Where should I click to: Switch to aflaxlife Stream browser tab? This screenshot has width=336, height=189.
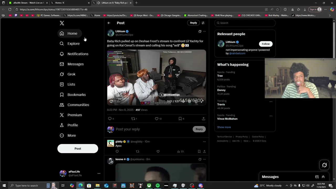(28, 3)
